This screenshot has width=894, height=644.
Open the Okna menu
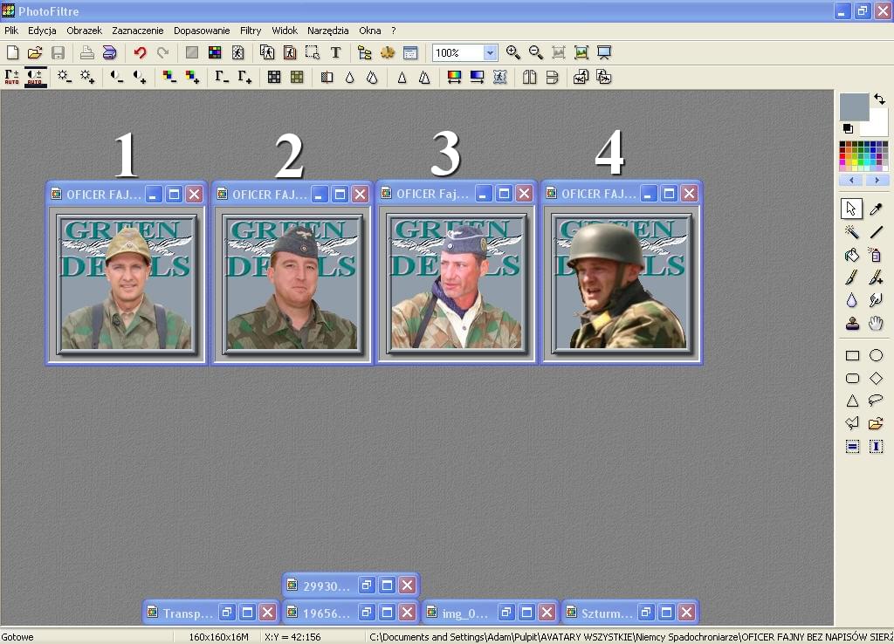coord(370,31)
